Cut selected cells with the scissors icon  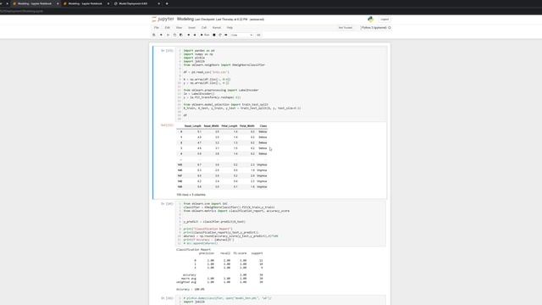tap(168, 35)
